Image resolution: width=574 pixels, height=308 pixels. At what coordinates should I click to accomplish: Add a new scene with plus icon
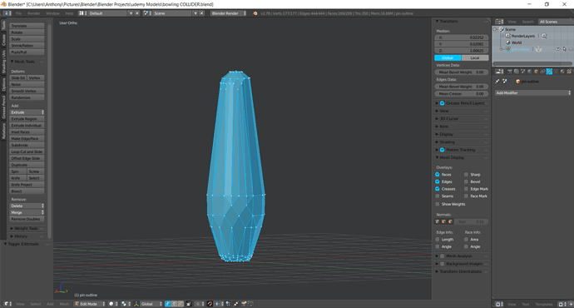pyautogui.click(x=195, y=13)
